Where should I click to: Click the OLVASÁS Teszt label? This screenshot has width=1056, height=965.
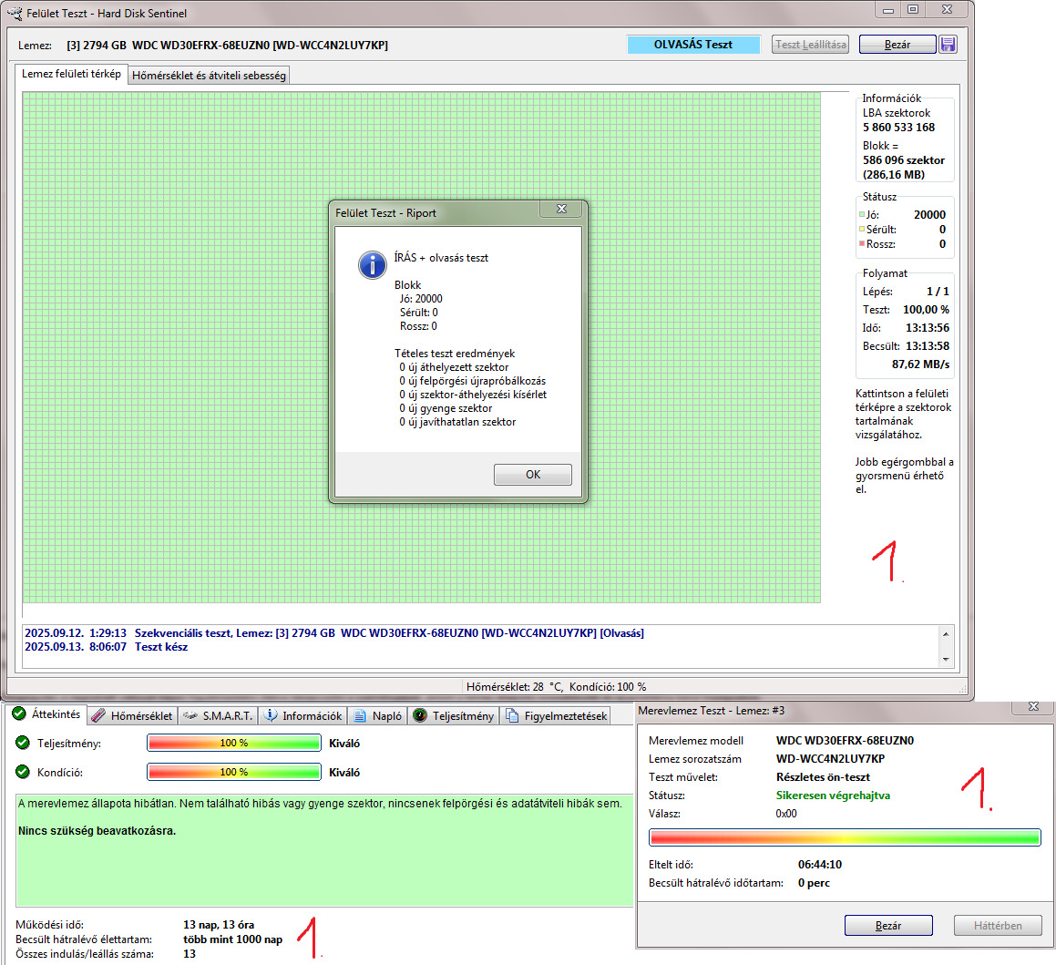tap(693, 45)
